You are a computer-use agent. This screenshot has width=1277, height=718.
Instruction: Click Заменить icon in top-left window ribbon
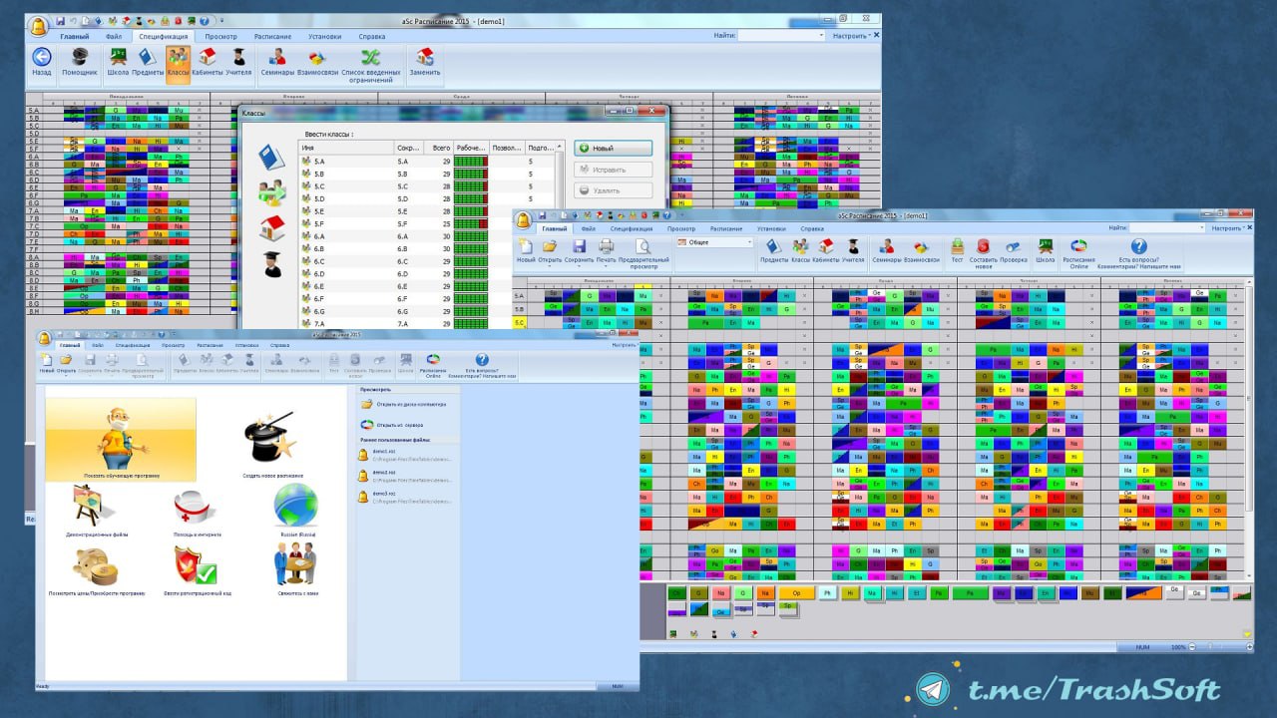pyautogui.click(x=425, y=62)
